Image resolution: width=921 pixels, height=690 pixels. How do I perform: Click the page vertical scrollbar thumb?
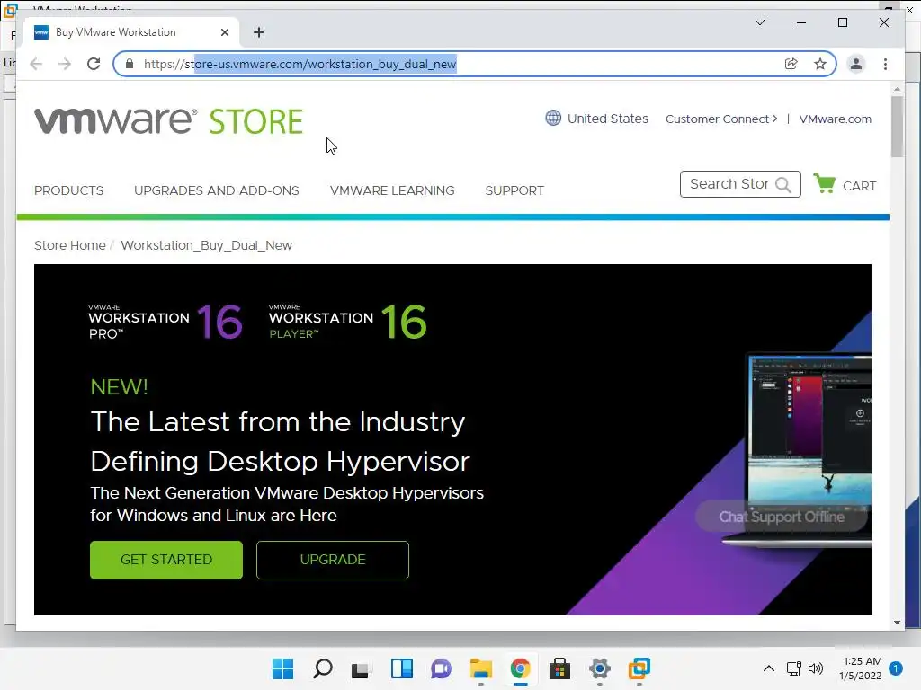pos(897,127)
